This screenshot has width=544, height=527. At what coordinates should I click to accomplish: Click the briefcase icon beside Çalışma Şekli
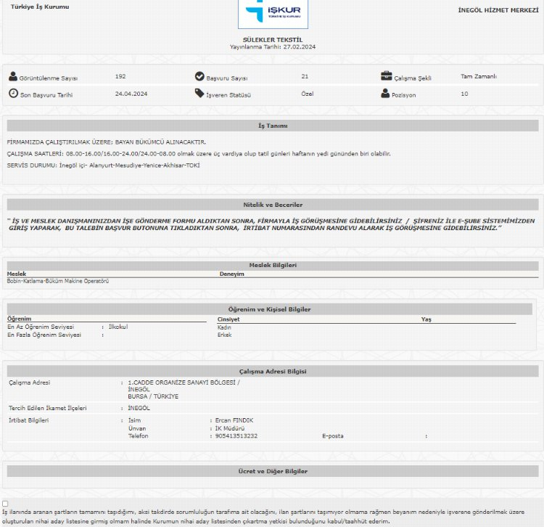(386, 76)
